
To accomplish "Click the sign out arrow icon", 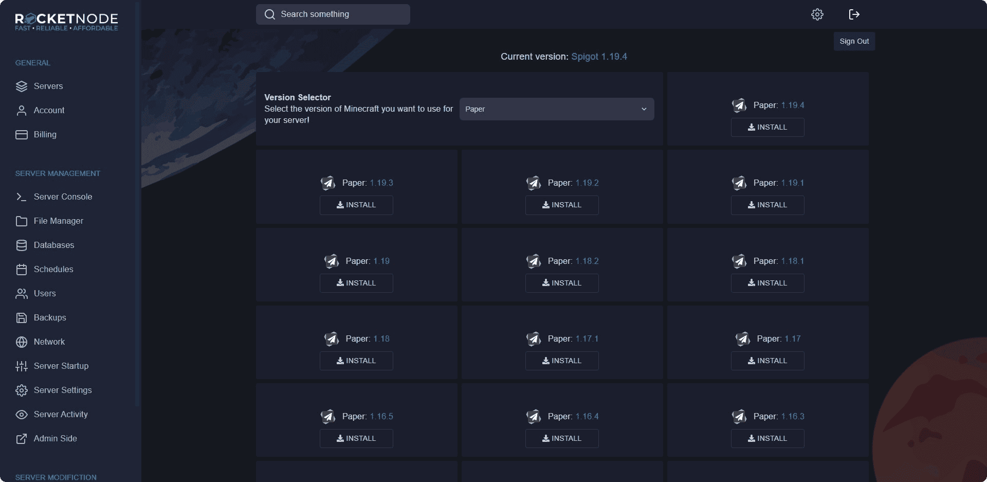I will click(x=854, y=14).
